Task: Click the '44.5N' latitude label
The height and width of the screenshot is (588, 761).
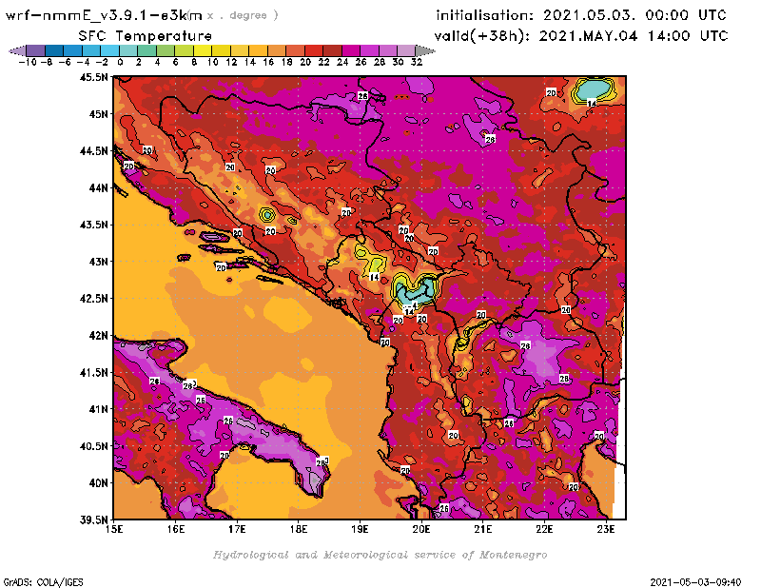Action: 93,151
